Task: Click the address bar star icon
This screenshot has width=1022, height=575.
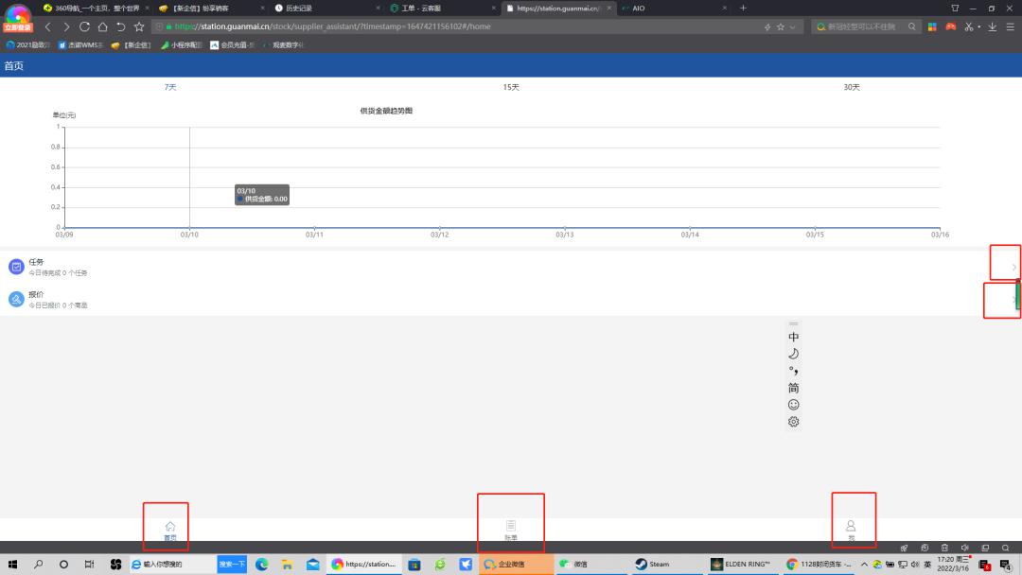Action: tap(780, 26)
